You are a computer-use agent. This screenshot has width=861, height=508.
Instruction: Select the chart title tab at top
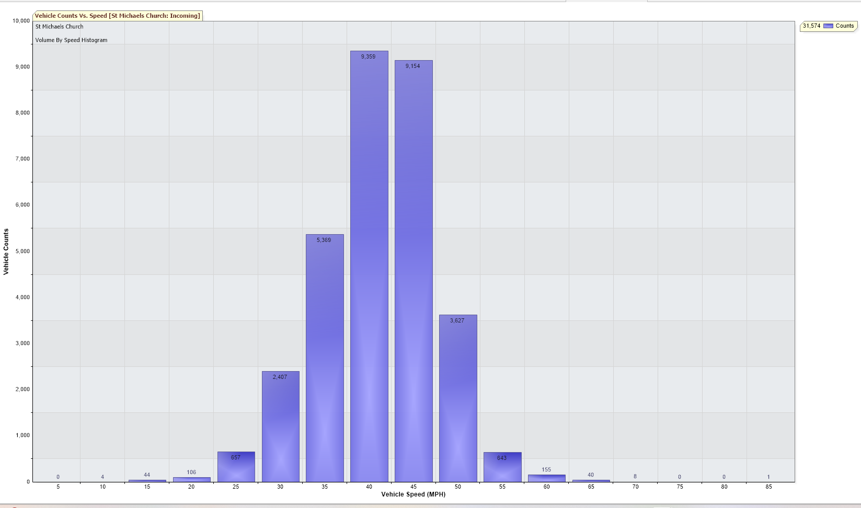click(118, 16)
